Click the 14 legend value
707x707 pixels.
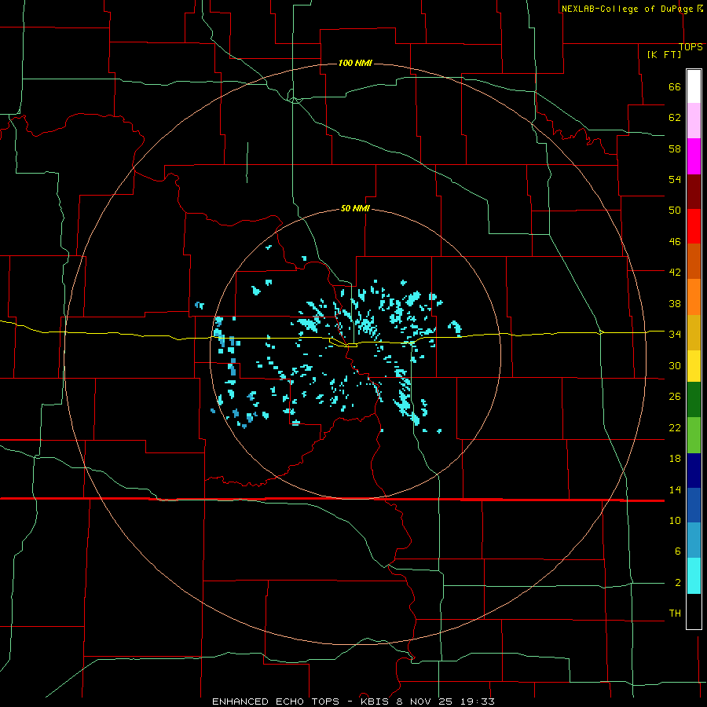[x=675, y=489]
